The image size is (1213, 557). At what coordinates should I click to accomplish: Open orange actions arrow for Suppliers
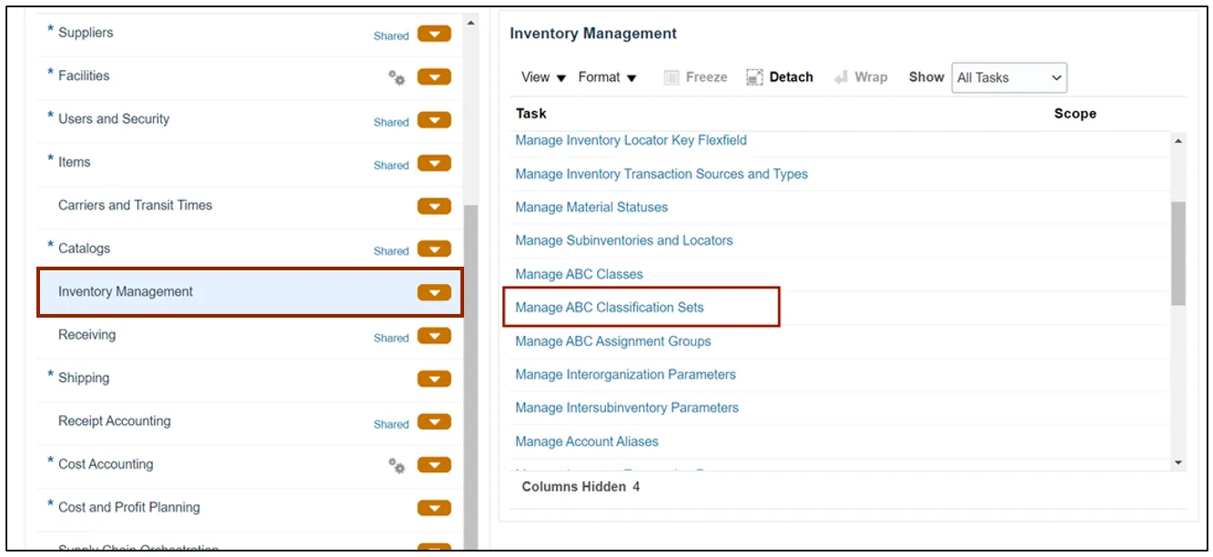(x=434, y=35)
